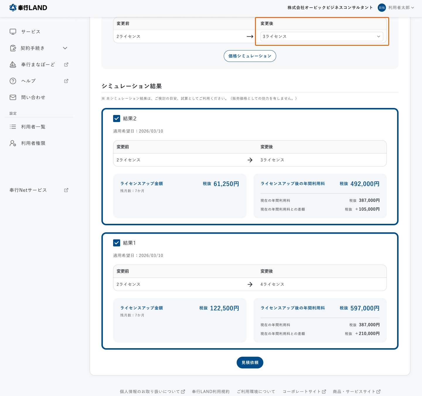This screenshot has height=396, width=422.
Task: Open サービス monitor icon in sidebar
Action: (13, 32)
